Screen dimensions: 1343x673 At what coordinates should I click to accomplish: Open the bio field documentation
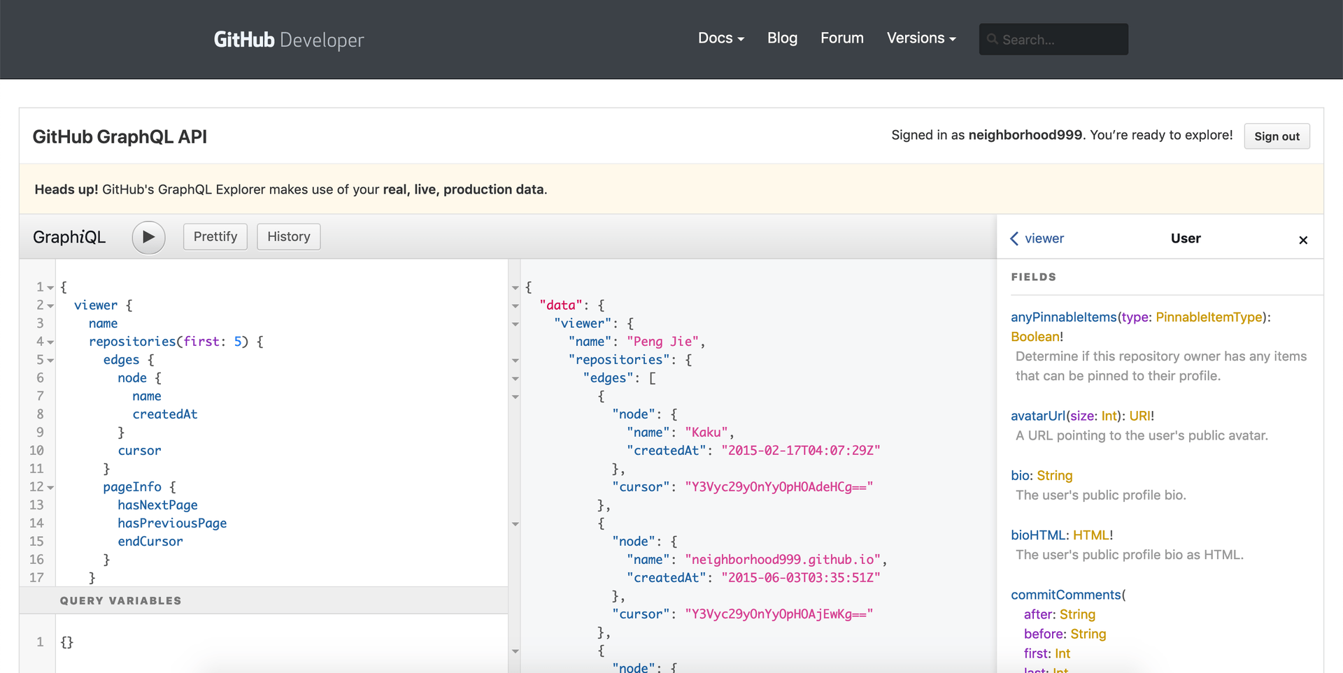point(1020,475)
